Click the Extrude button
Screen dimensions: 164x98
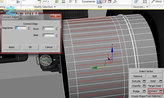pyautogui.click(x=136, y=81)
